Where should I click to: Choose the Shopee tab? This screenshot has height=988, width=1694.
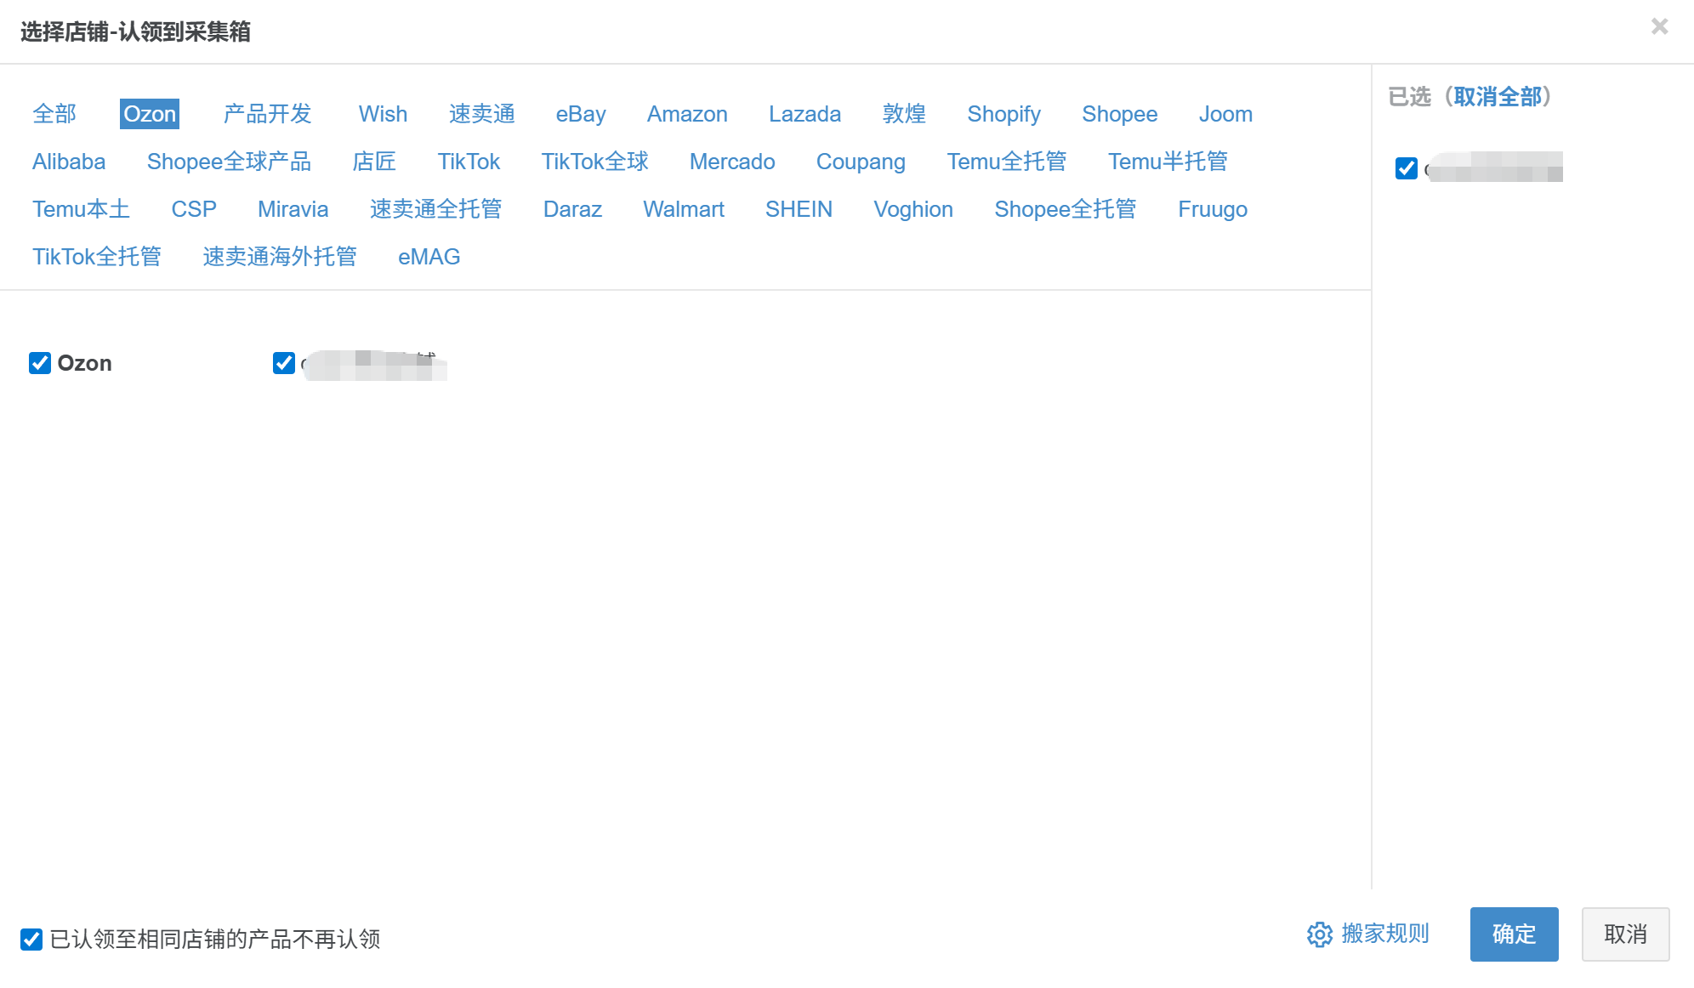(x=1119, y=114)
